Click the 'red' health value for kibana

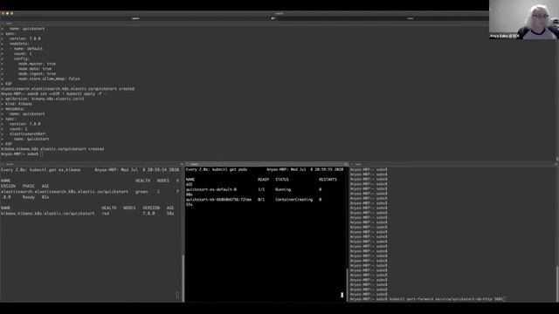[x=106, y=213]
